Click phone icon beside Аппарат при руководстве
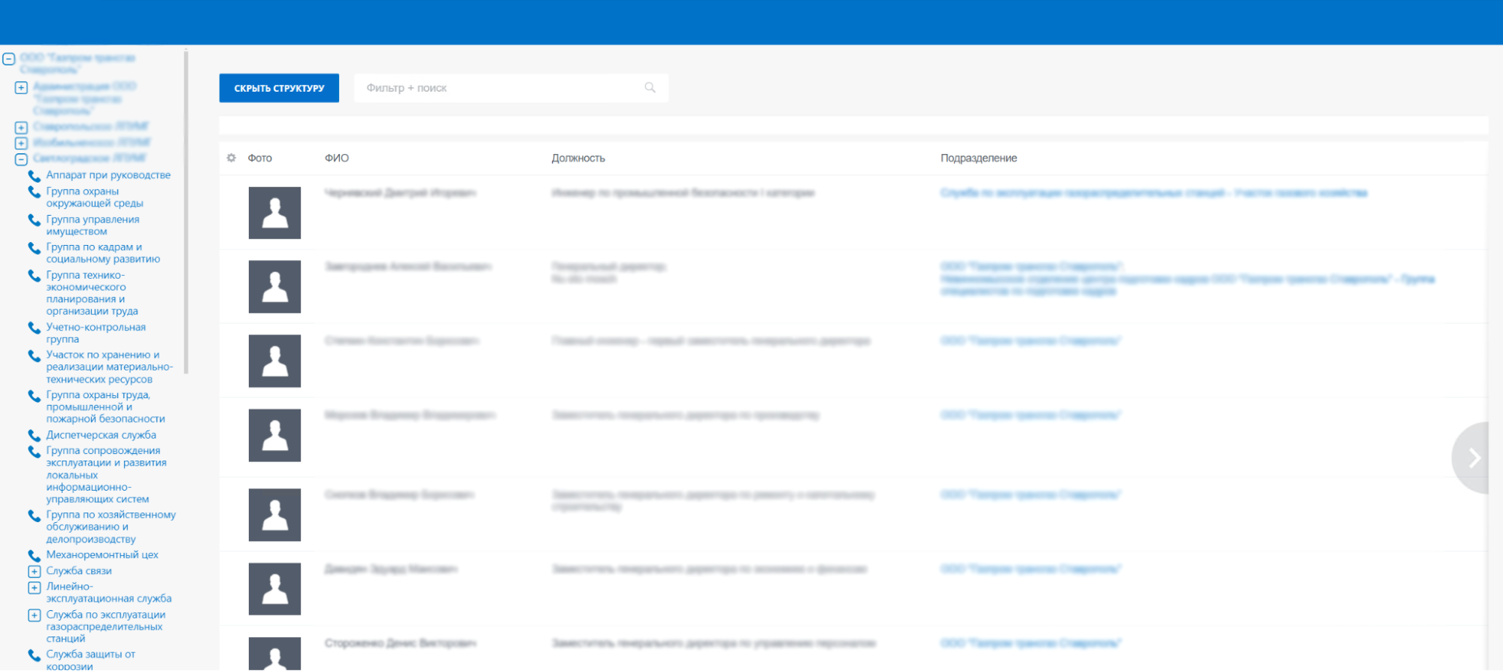Viewport: 1503px width, 671px height. pyautogui.click(x=34, y=176)
